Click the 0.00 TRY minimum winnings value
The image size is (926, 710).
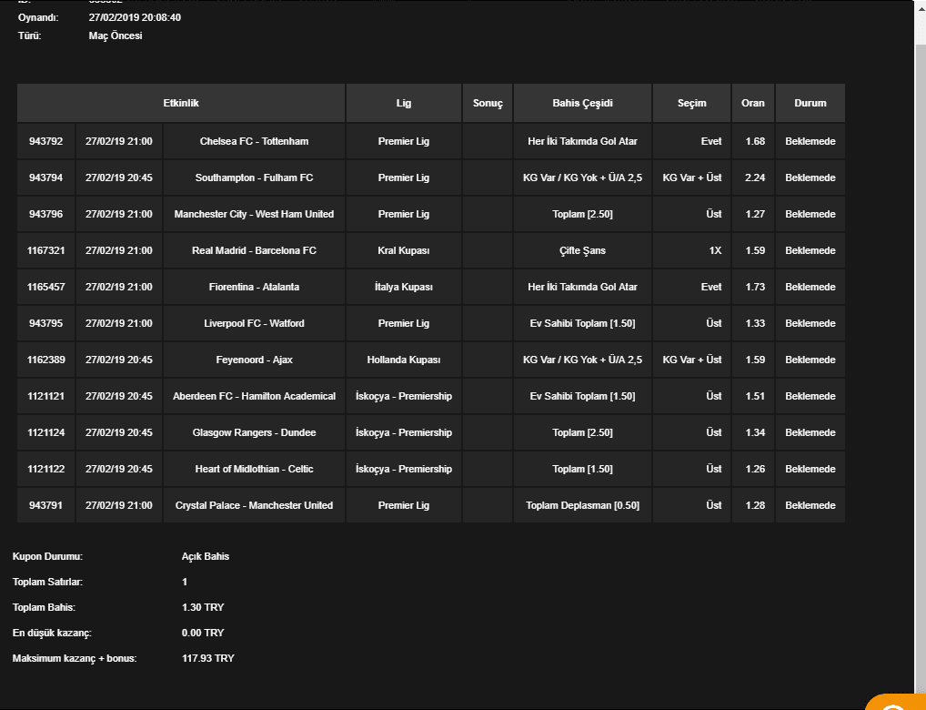click(203, 633)
